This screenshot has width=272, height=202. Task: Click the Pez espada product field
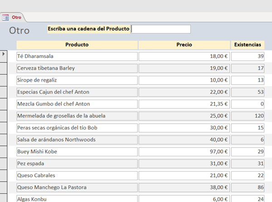click(x=77, y=164)
